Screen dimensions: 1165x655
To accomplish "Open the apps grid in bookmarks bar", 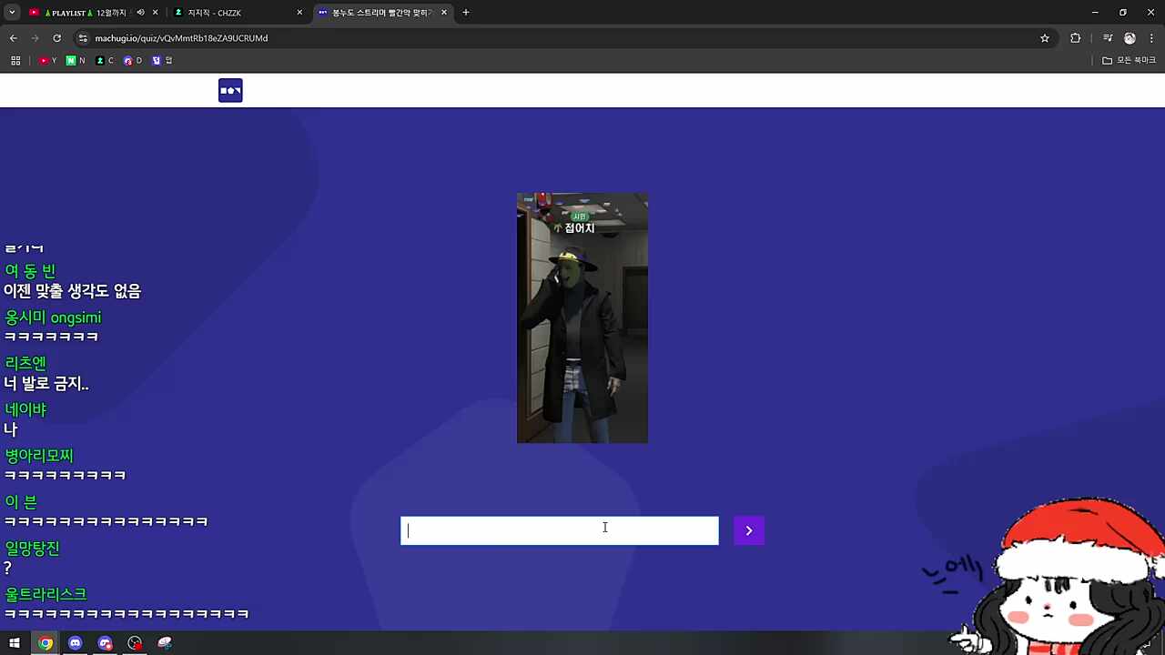I will coord(15,61).
